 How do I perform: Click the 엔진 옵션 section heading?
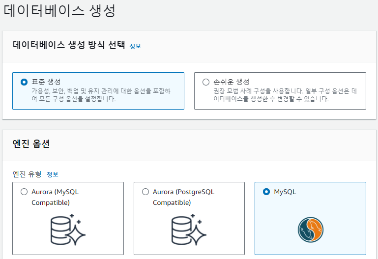coord(31,144)
